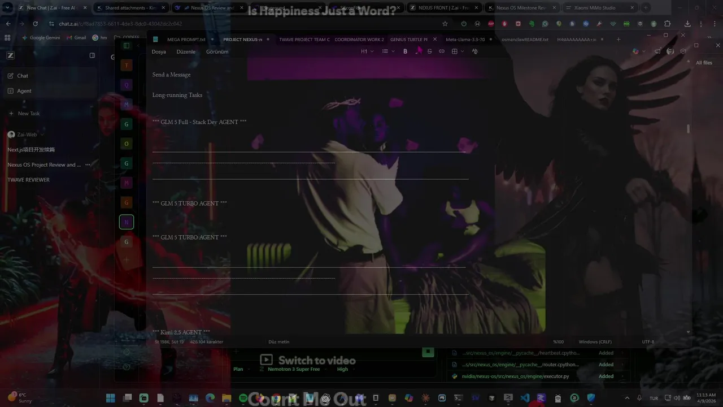Select the COORDINATOR WORK 2 tab

(359, 40)
